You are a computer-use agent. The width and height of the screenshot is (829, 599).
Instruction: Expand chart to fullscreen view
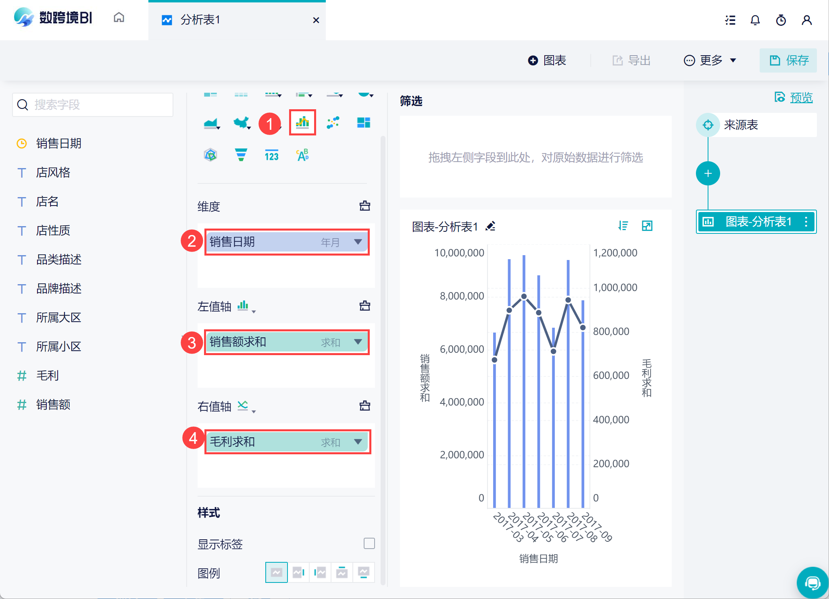(x=647, y=226)
